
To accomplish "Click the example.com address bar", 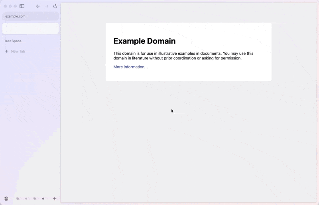I will (31, 16).
